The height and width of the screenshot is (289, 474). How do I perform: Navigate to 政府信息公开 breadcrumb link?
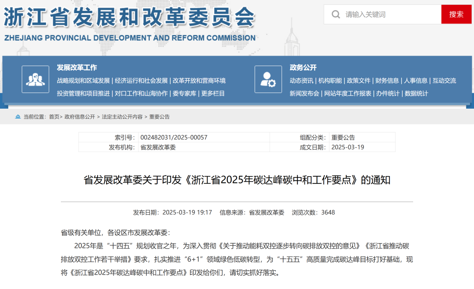tap(80, 117)
